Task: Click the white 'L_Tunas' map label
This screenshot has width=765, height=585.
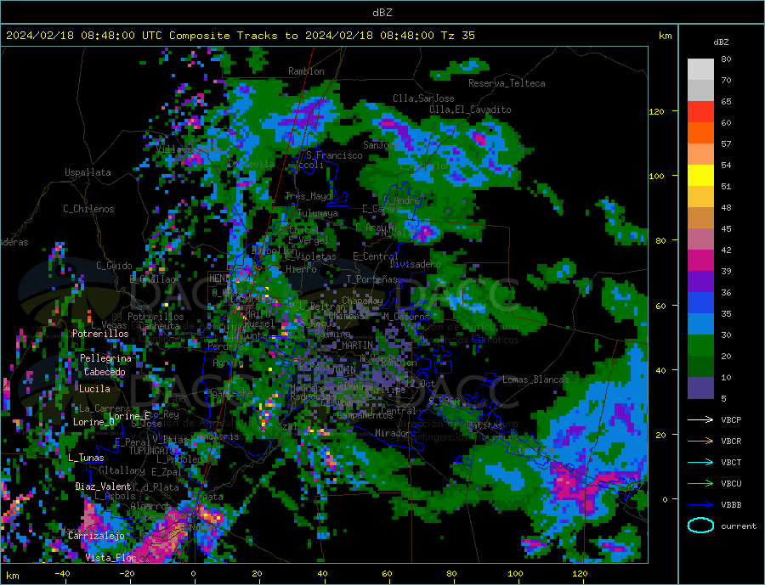Action: (86, 458)
